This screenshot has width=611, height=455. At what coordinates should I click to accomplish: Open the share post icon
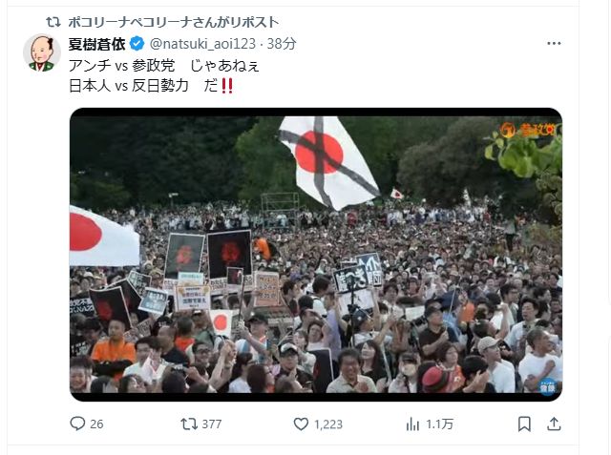554,424
